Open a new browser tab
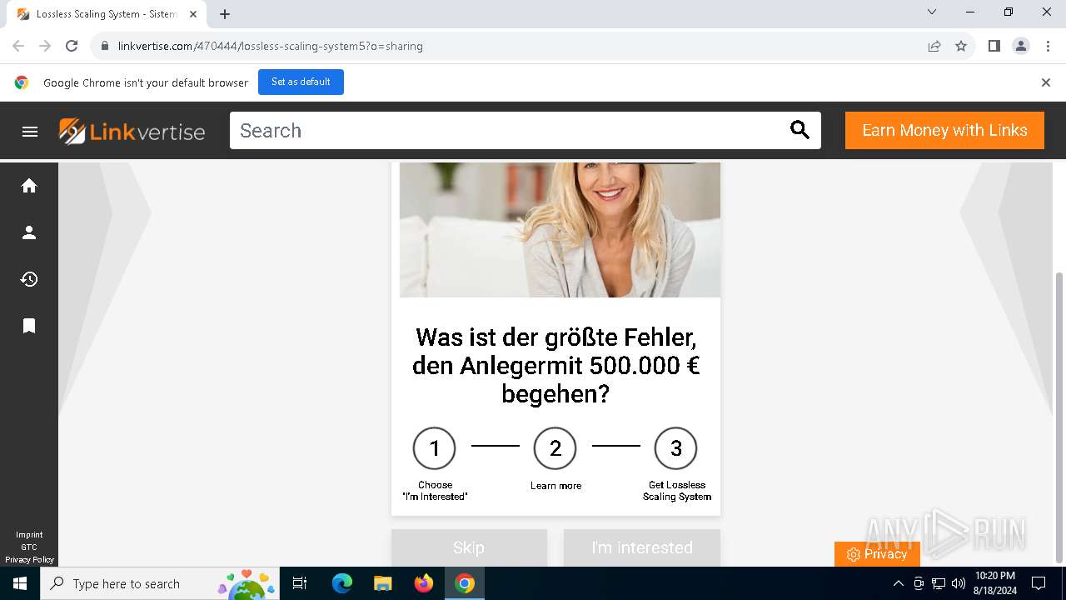The height and width of the screenshot is (600, 1066). [225, 14]
